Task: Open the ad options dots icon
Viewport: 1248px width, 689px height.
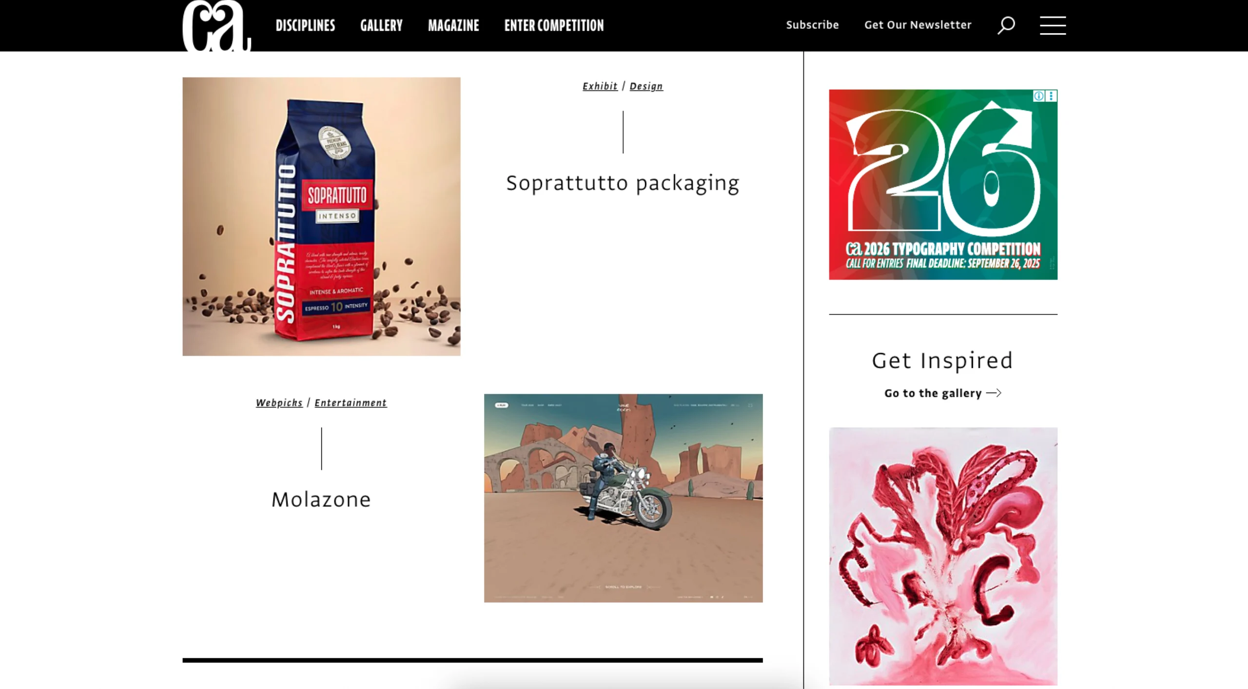Action: click(1051, 96)
